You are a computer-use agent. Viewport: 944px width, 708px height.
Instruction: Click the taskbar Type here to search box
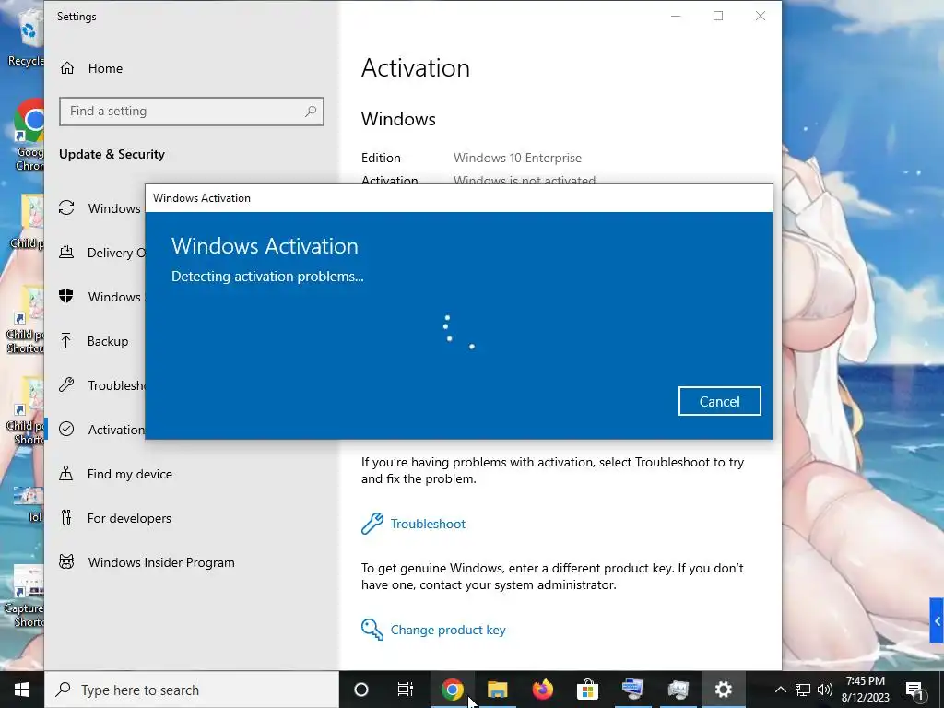192,690
